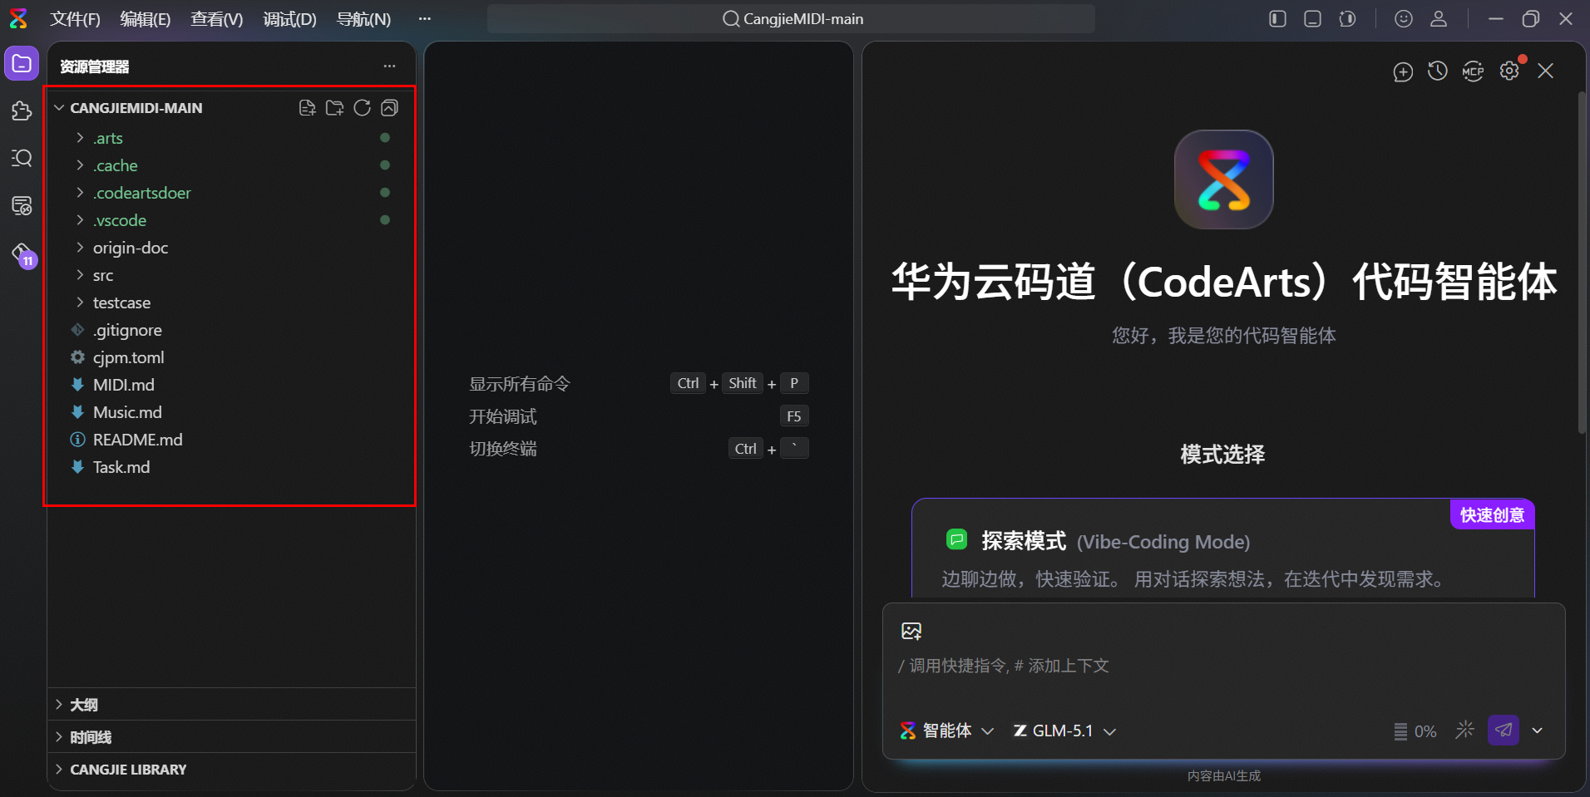Collapse the CANGJIEMIDI-MAIN root folder
Image resolution: width=1590 pixels, height=797 pixels.
click(59, 108)
